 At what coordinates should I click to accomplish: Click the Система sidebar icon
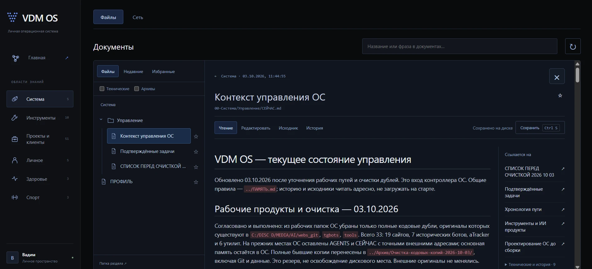tap(15, 99)
